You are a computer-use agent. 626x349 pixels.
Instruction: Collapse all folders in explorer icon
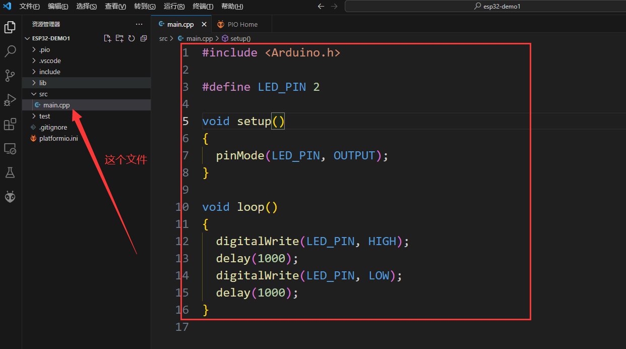144,38
